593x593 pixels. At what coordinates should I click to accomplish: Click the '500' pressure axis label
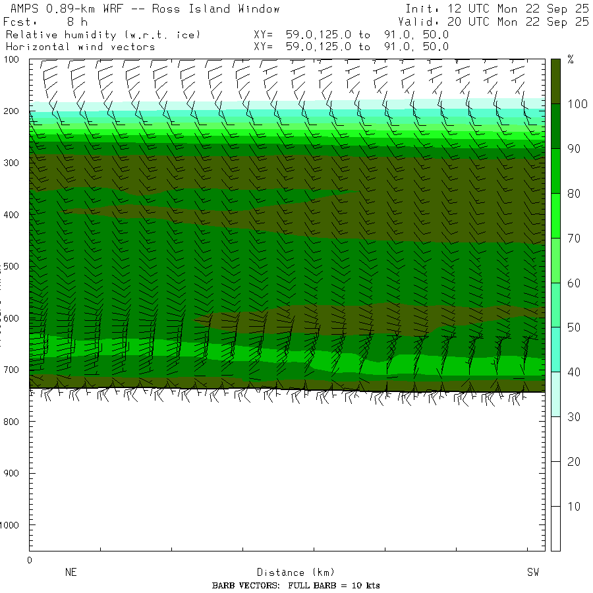(x=11, y=266)
